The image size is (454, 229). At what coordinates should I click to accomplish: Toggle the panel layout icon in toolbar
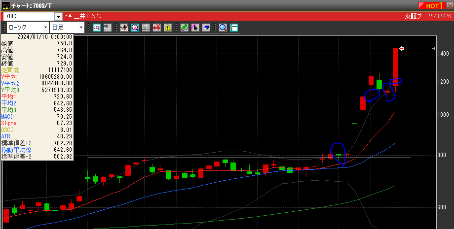point(234,28)
